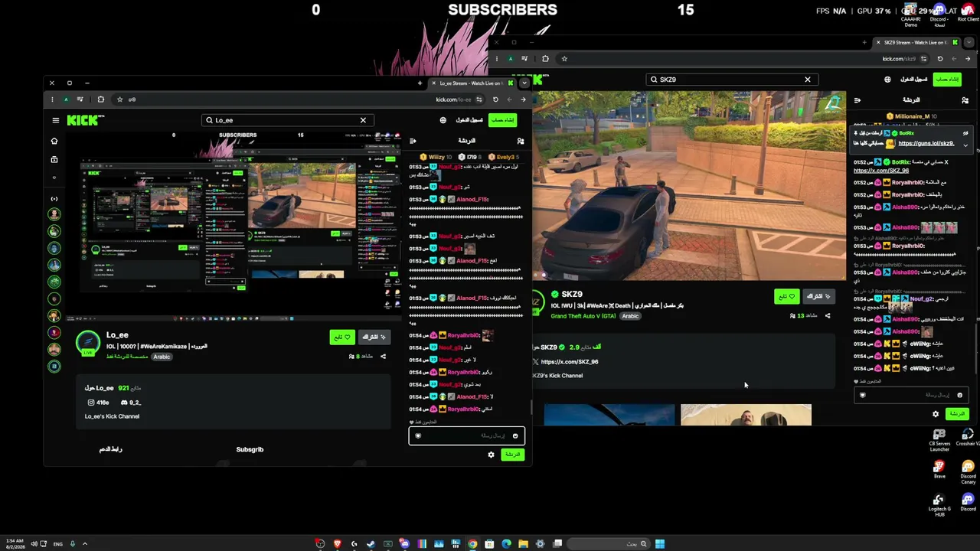Screen dimensions: 980x551
Task: Follow the Lo_ee channel
Action: (342, 337)
